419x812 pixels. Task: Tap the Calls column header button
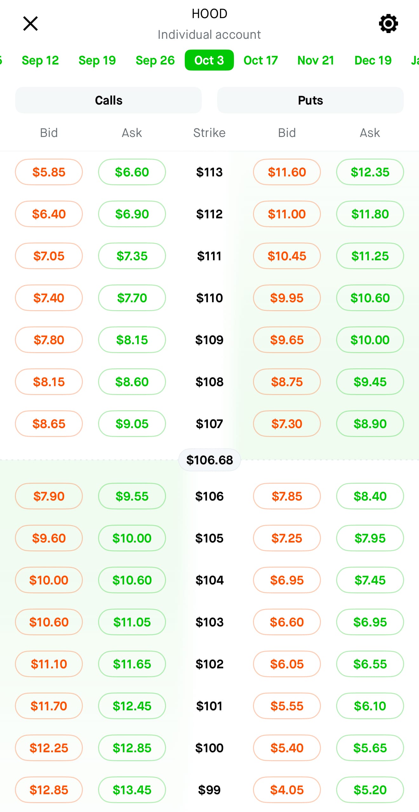[x=109, y=100]
